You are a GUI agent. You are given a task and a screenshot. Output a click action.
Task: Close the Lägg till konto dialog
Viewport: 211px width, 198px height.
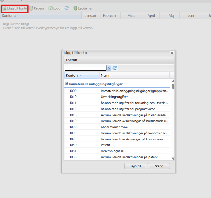[172, 53]
